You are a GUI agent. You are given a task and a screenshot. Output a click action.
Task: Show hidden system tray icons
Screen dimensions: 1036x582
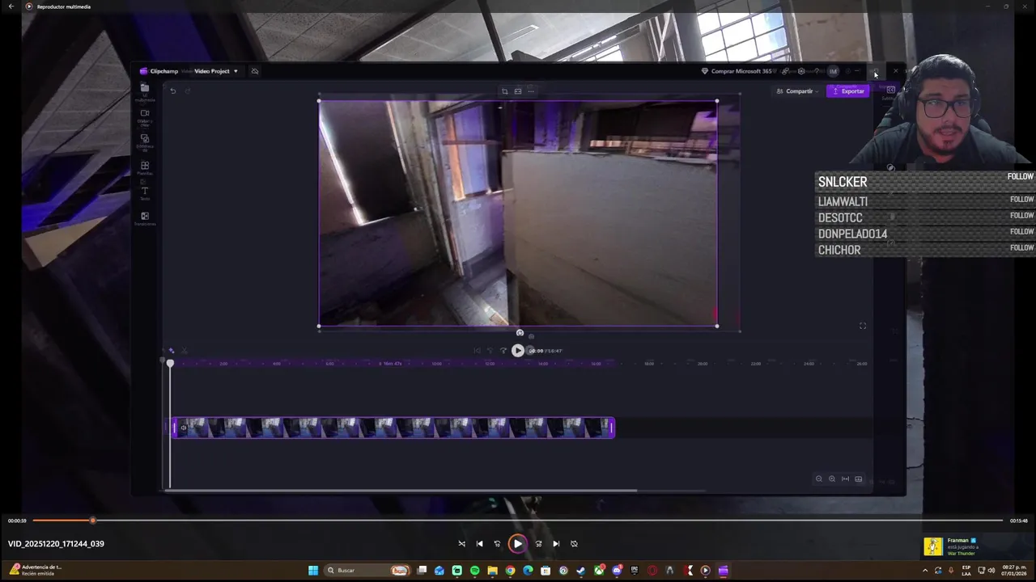click(925, 571)
